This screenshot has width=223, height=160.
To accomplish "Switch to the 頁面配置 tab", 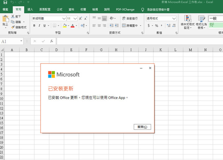I will tap(45, 10).
